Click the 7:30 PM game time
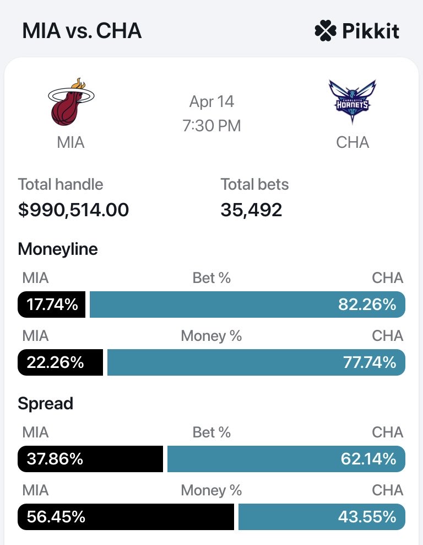The width and height of the screenshot is (423, 545). coord(211,126)
